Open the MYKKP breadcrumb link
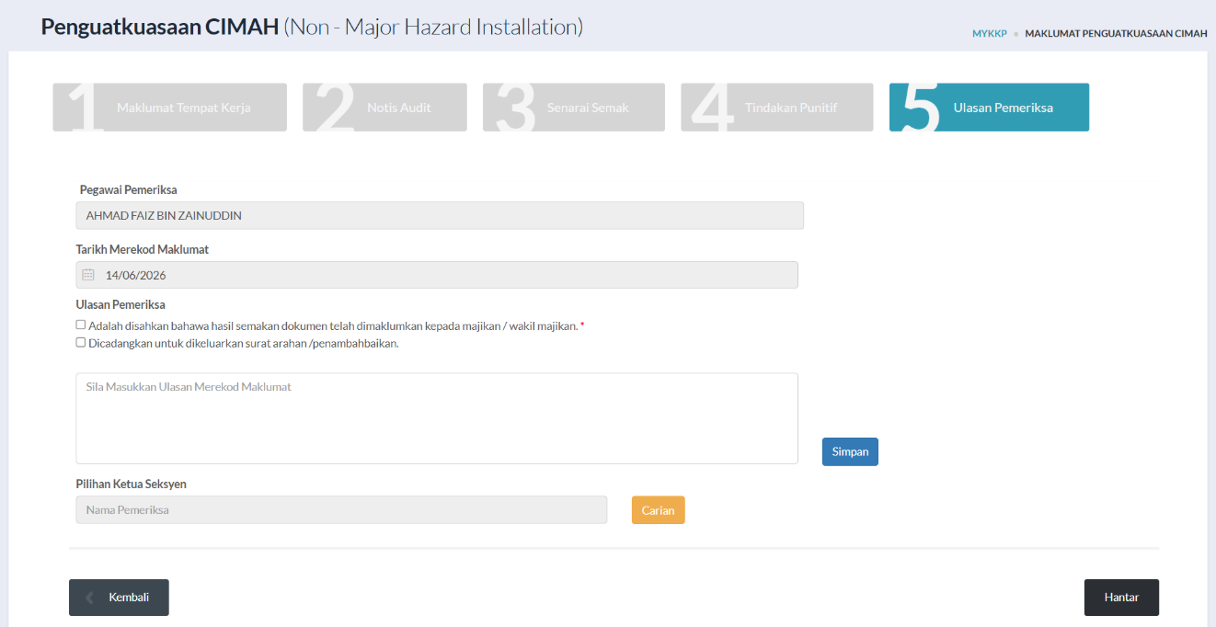Image resolution: width=1216 pixels, height=627 pixels. tap(990, 33)
